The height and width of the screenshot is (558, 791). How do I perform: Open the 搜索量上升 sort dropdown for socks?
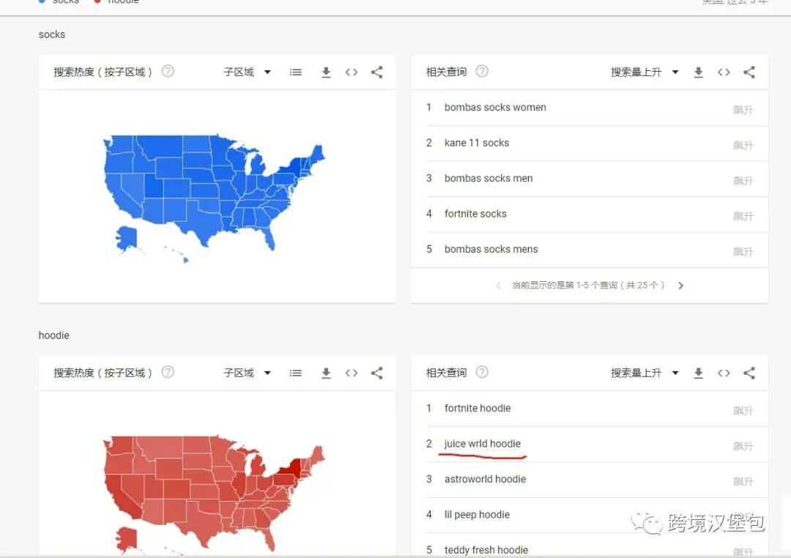pos(644,72)
